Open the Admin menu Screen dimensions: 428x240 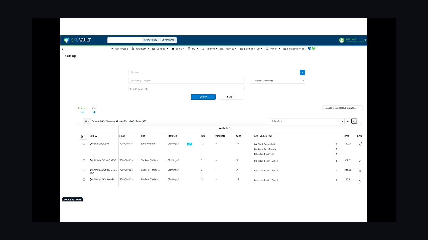(x=273, y=49)
